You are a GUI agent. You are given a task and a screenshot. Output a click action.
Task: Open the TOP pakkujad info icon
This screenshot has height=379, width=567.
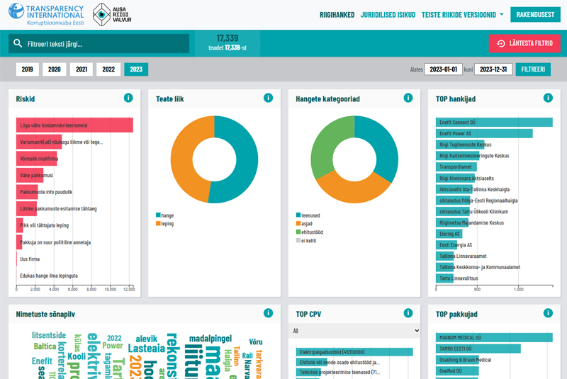click(548, 313)
